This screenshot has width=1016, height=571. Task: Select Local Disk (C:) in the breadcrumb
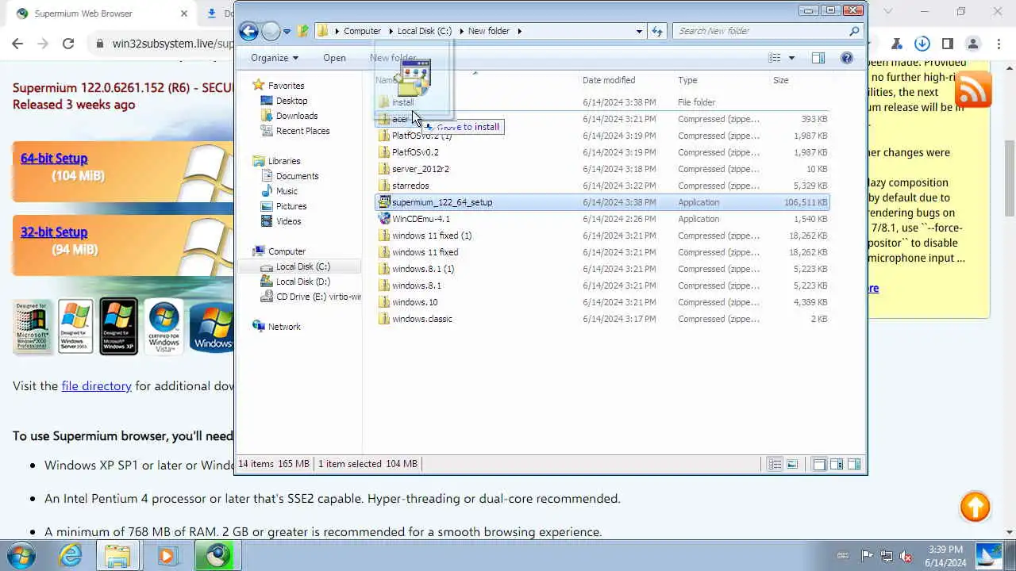tap(424, 31)
